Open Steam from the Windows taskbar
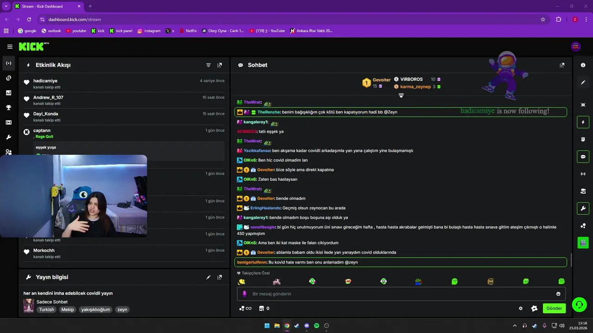This screenshot has height=333, width=593. [296, 326]
